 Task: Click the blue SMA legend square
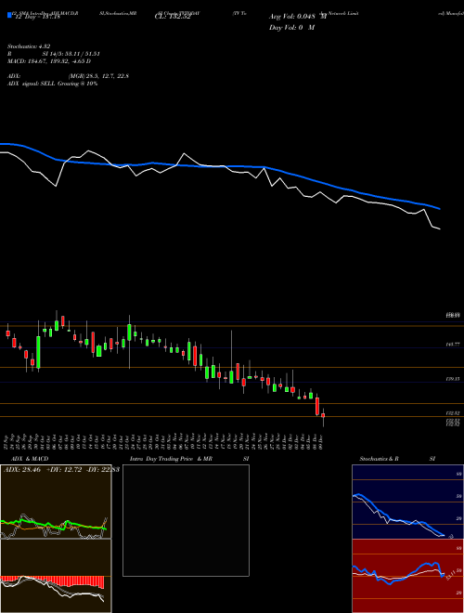(x=9, y=15)
